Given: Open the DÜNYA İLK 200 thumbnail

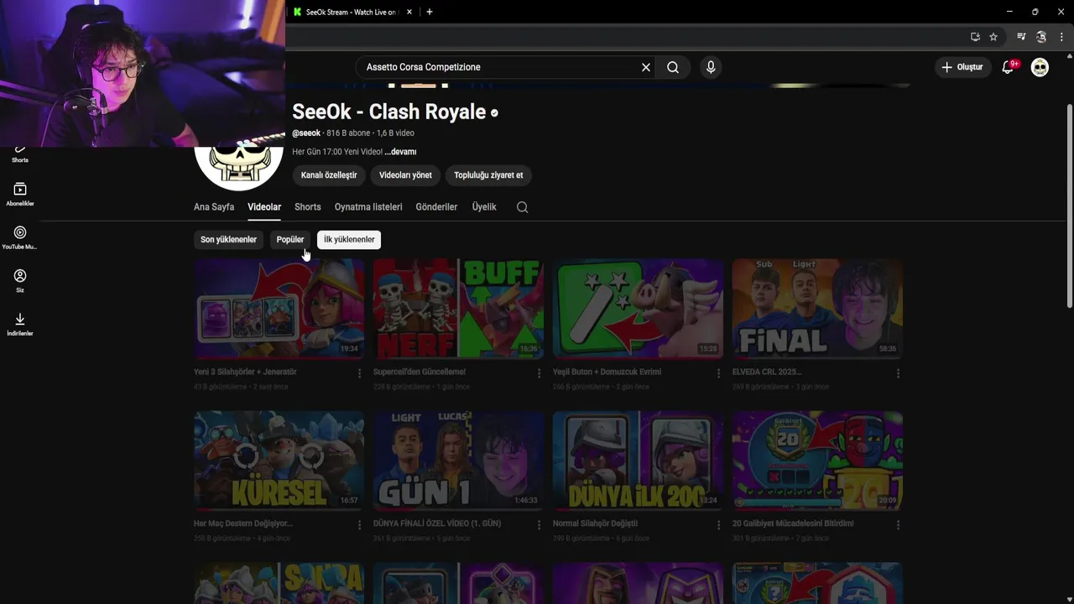Looking at the screenshot, I should [x=638, y=461].
